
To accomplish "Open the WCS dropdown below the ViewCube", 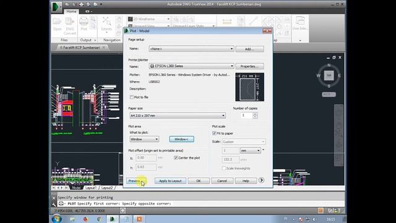I will [329, 94].
